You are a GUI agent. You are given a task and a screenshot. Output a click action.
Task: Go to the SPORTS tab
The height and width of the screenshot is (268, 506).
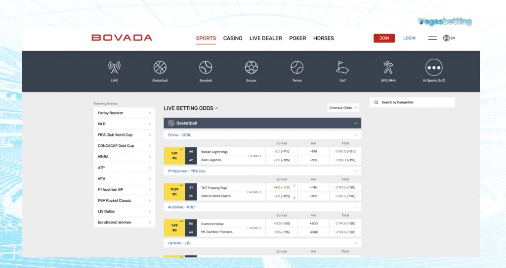click(x=206, y=38)
